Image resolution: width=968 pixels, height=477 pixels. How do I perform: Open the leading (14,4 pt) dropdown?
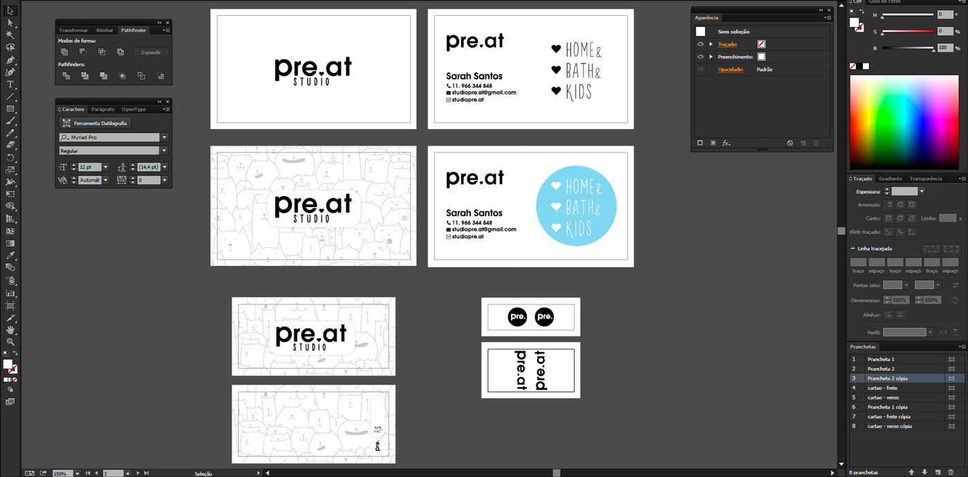coord(165,167)
